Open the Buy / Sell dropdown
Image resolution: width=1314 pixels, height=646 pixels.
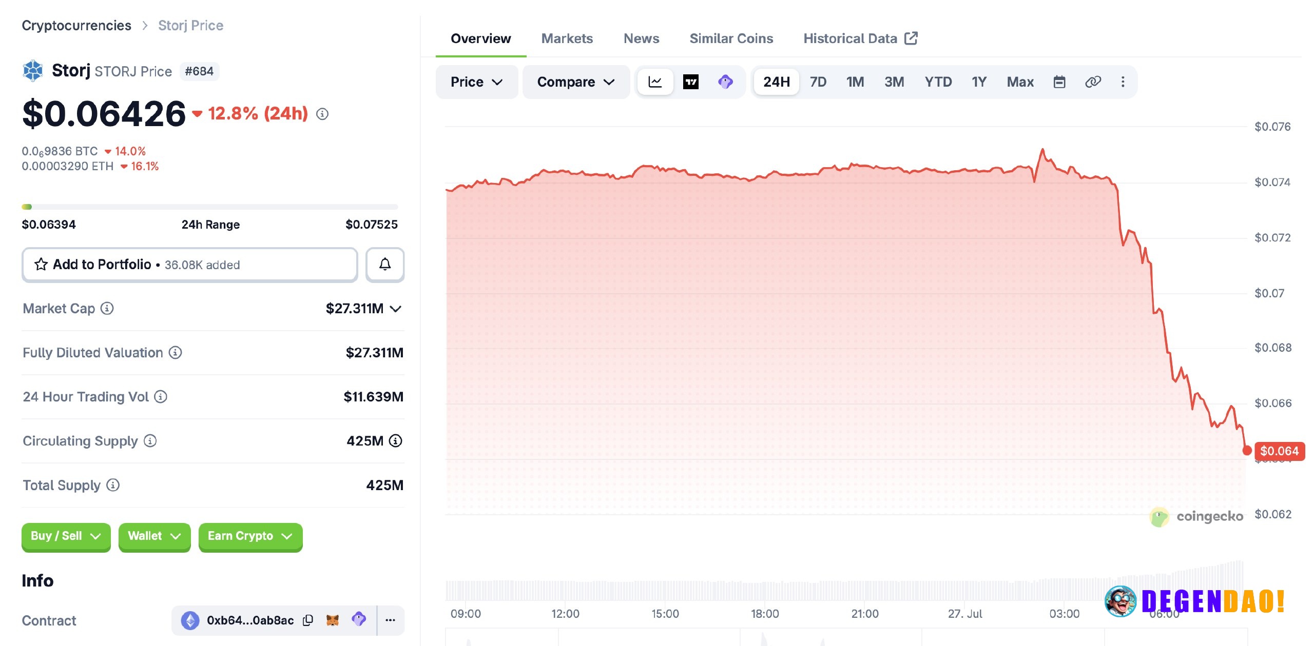[x=66, y=536]
